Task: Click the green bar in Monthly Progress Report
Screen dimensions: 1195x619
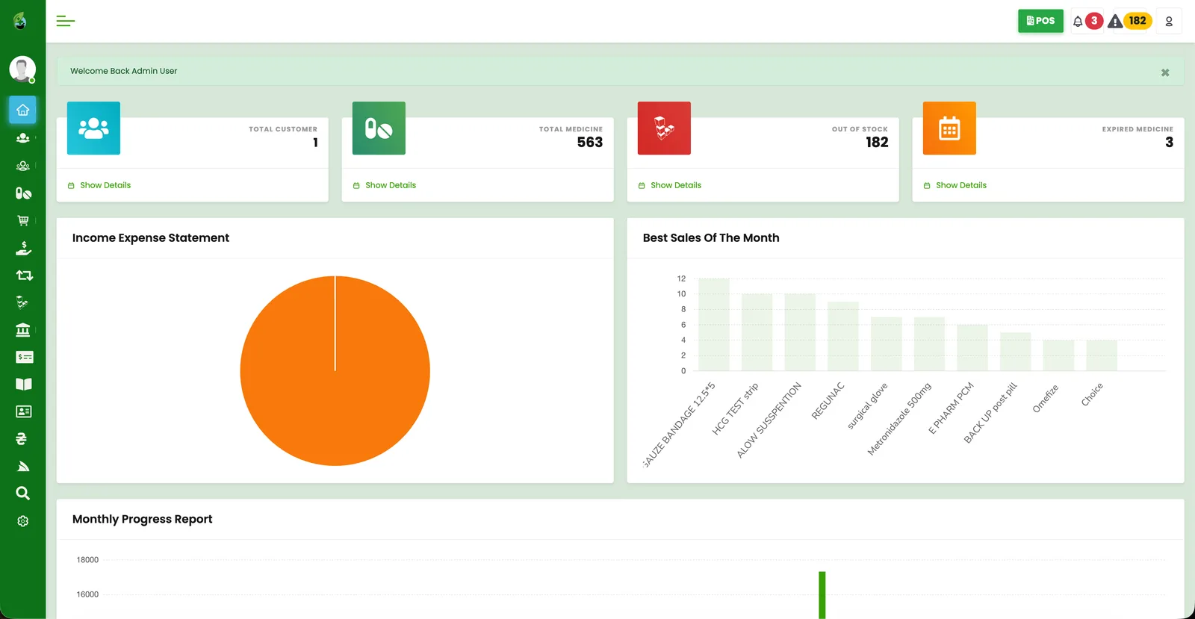Action: [x=822, y=595]
